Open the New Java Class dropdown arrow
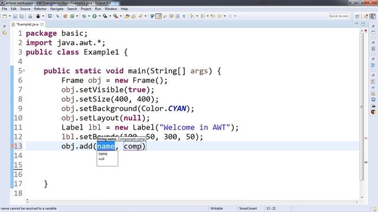Screen dimensions: 378x212 [x=77, y=16]
